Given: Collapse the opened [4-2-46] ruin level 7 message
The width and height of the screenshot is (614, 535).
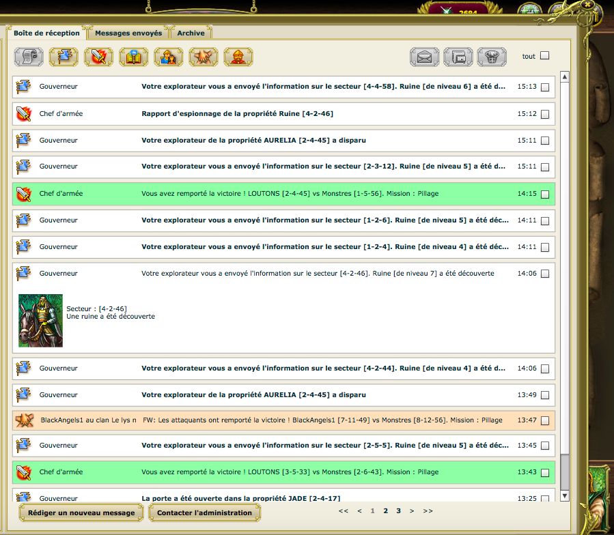Looking at the screenshot, I should point(318,274).
